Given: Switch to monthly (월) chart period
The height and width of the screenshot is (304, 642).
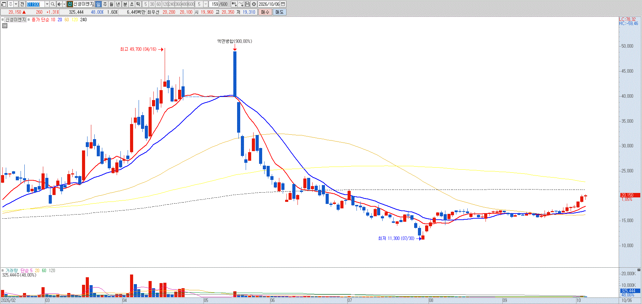Looking at the screenshot, I should tap(112, 4).
